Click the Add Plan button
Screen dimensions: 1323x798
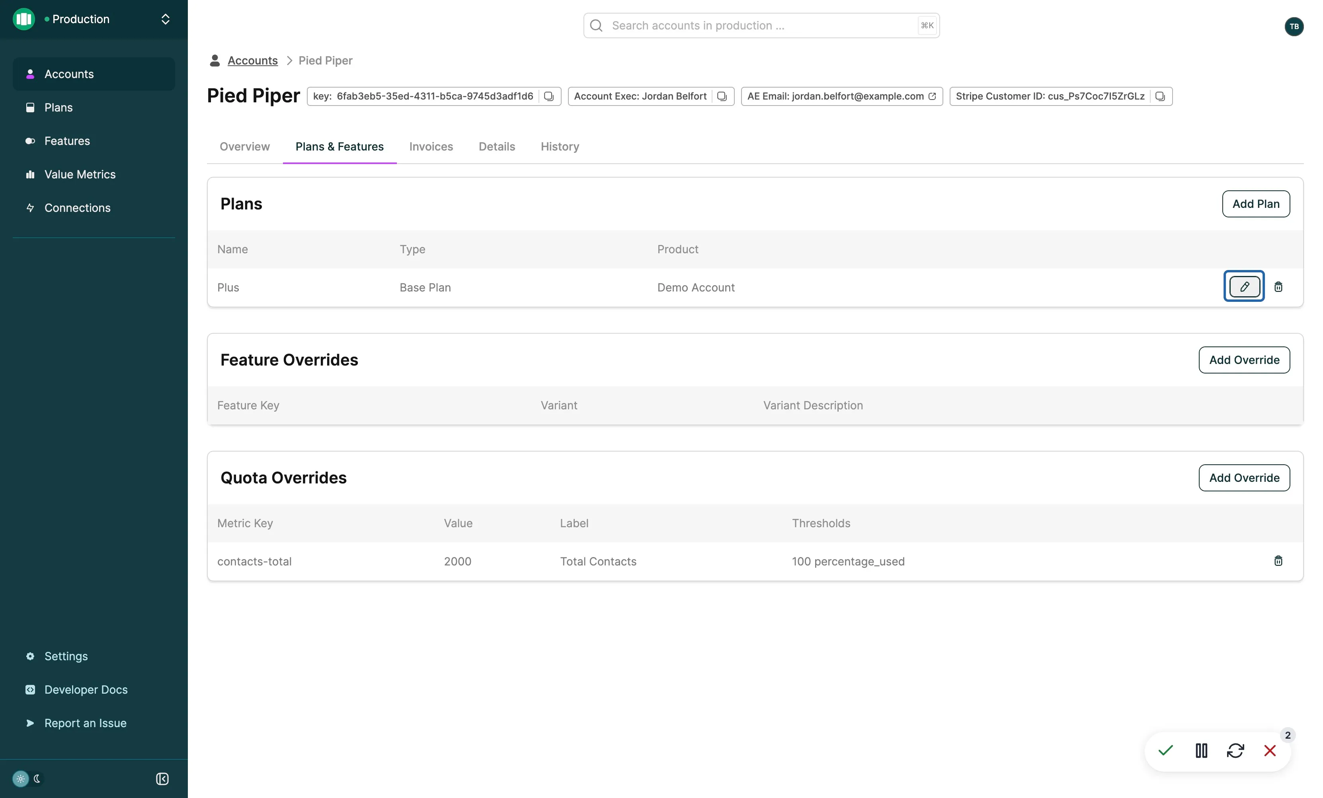(1256, 204)
